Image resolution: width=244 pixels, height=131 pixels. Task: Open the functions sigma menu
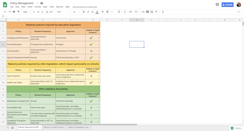click(x=163, y=12)
